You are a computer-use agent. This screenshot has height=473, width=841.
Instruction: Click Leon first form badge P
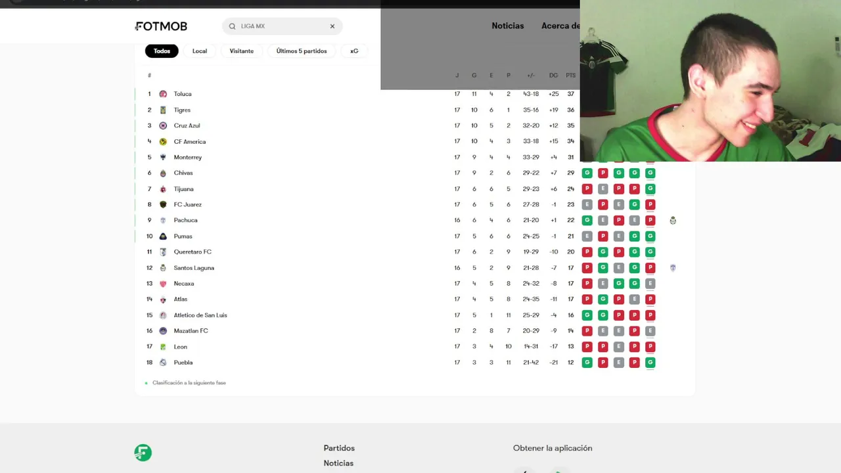coord(587,346)
